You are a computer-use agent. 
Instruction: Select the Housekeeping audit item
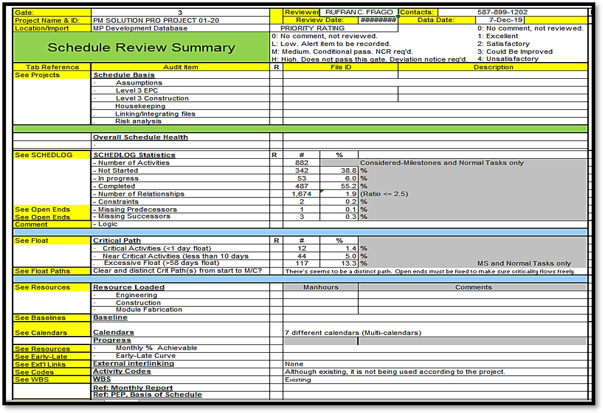[180, 106]
